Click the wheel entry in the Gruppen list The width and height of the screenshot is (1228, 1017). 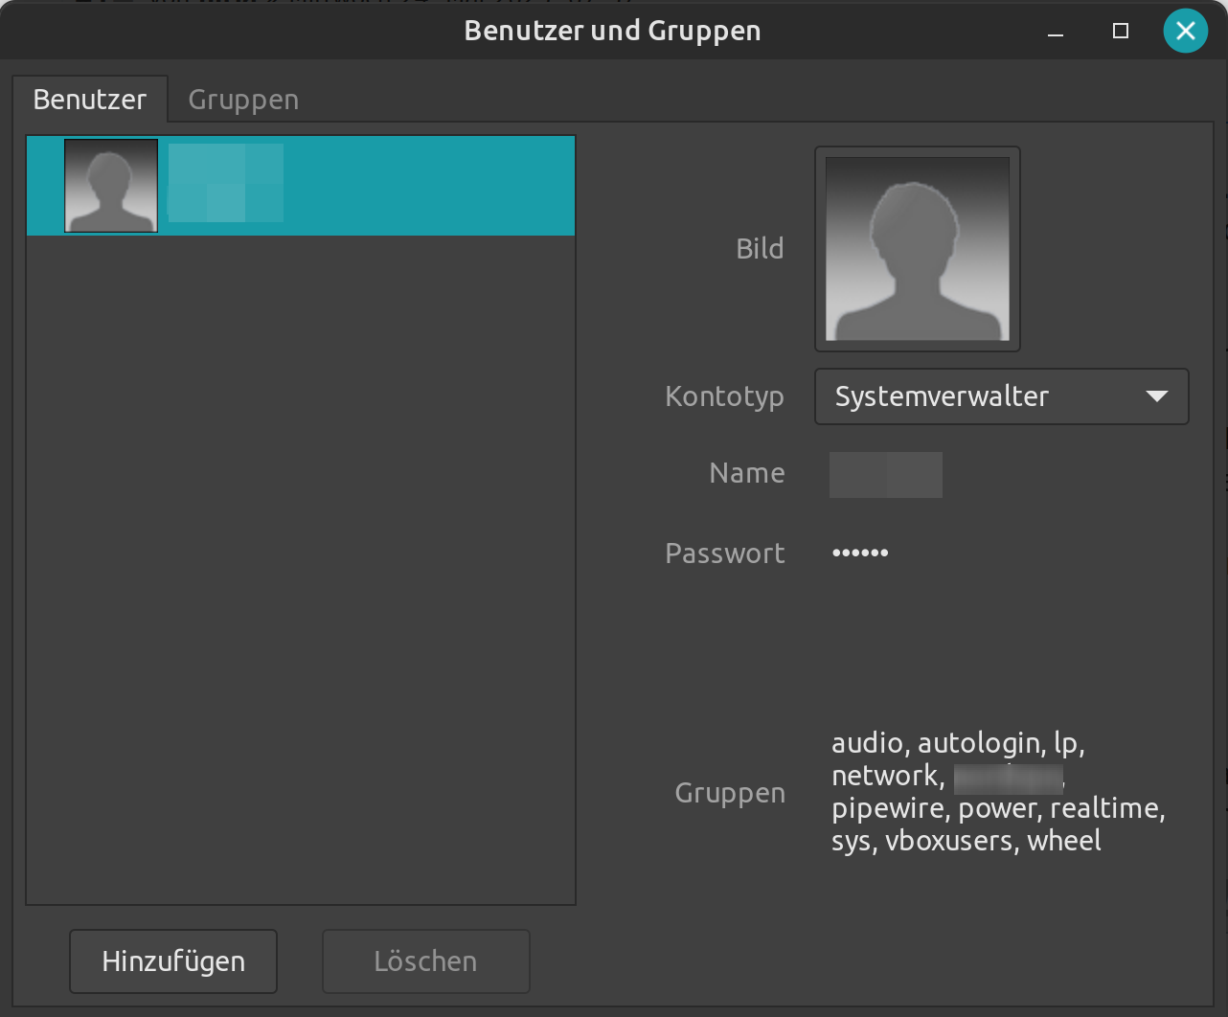point(1064,840)
